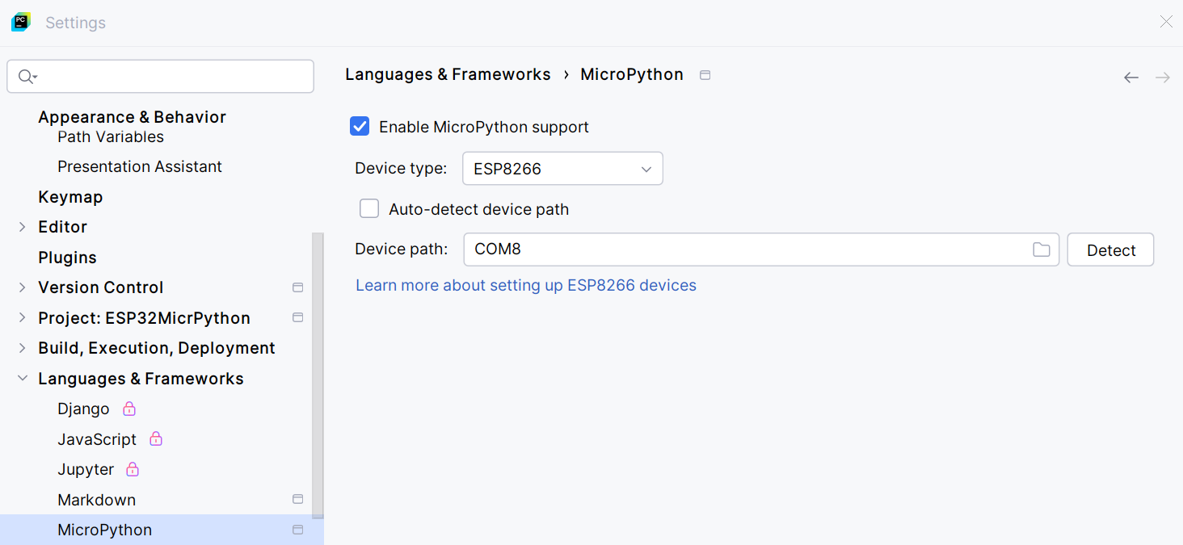1183x545 pixels.
Task: Click the Detect button
Action: tap(1110, 250)
